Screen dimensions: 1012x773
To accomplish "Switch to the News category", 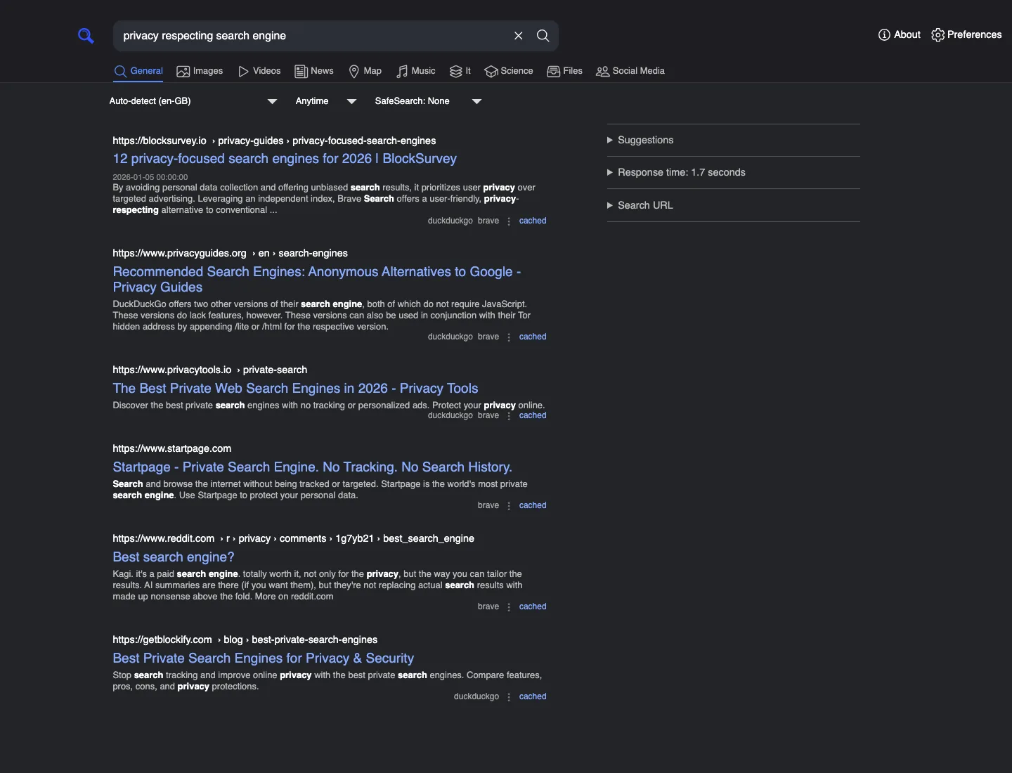I will pyautogui.click(x=314, y=71).
